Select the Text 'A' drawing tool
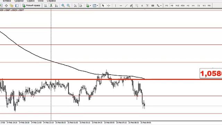 coord(142,6)
